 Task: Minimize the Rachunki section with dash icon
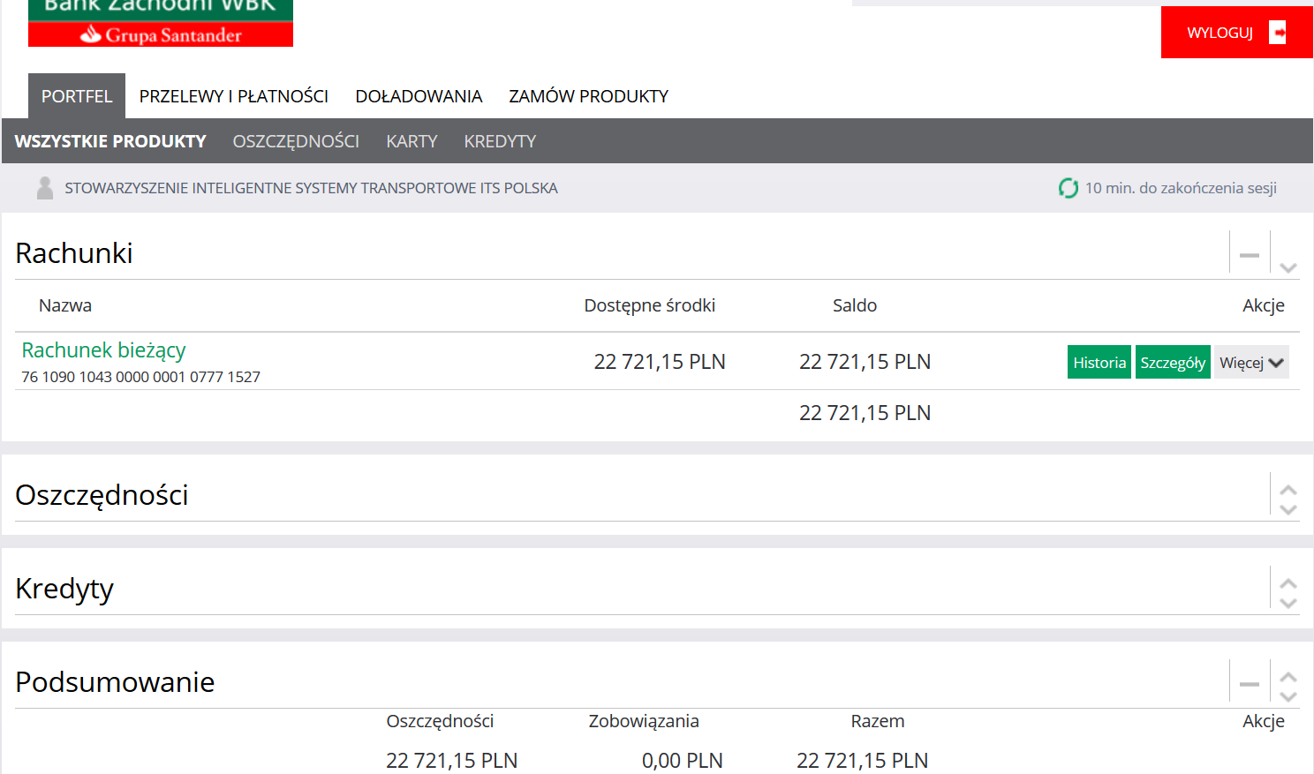[x=1250, y=255]
